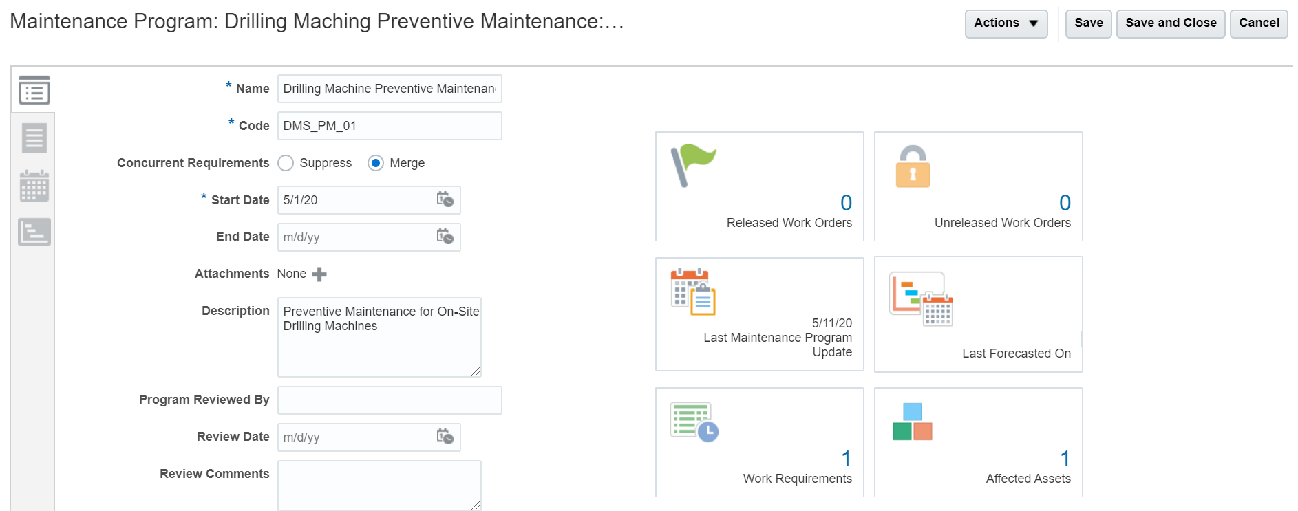The width and height of the screenshot is (1298, 511).
Task: Open Review Date calendar picker
Action: 445,437
